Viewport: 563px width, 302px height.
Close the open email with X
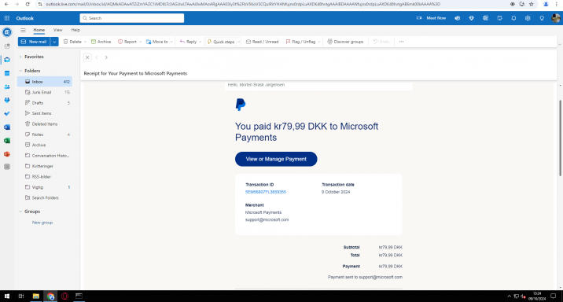pos(87,57)
